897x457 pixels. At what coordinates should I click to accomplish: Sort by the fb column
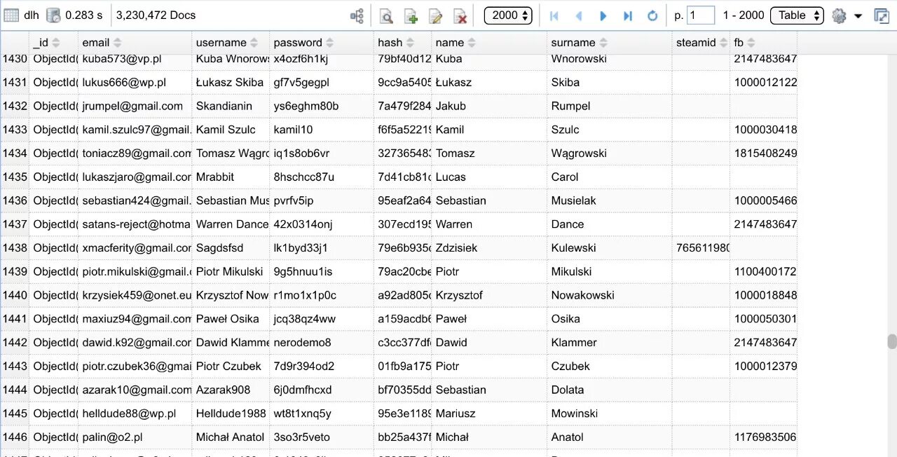(x=751, y=43)
